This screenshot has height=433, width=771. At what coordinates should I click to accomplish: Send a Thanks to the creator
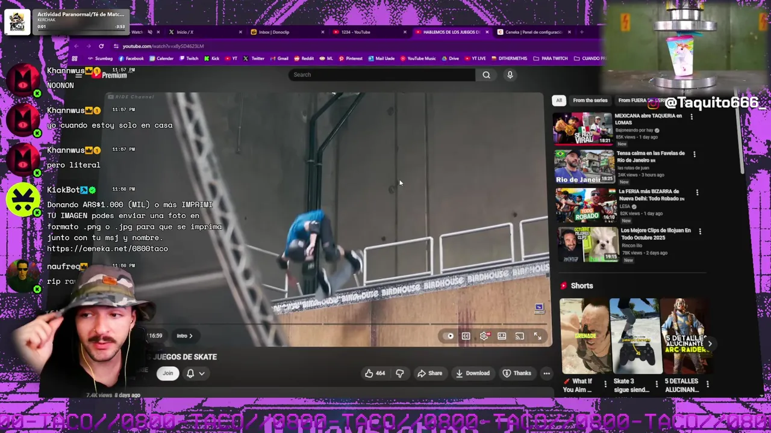(x=517, y=373)
